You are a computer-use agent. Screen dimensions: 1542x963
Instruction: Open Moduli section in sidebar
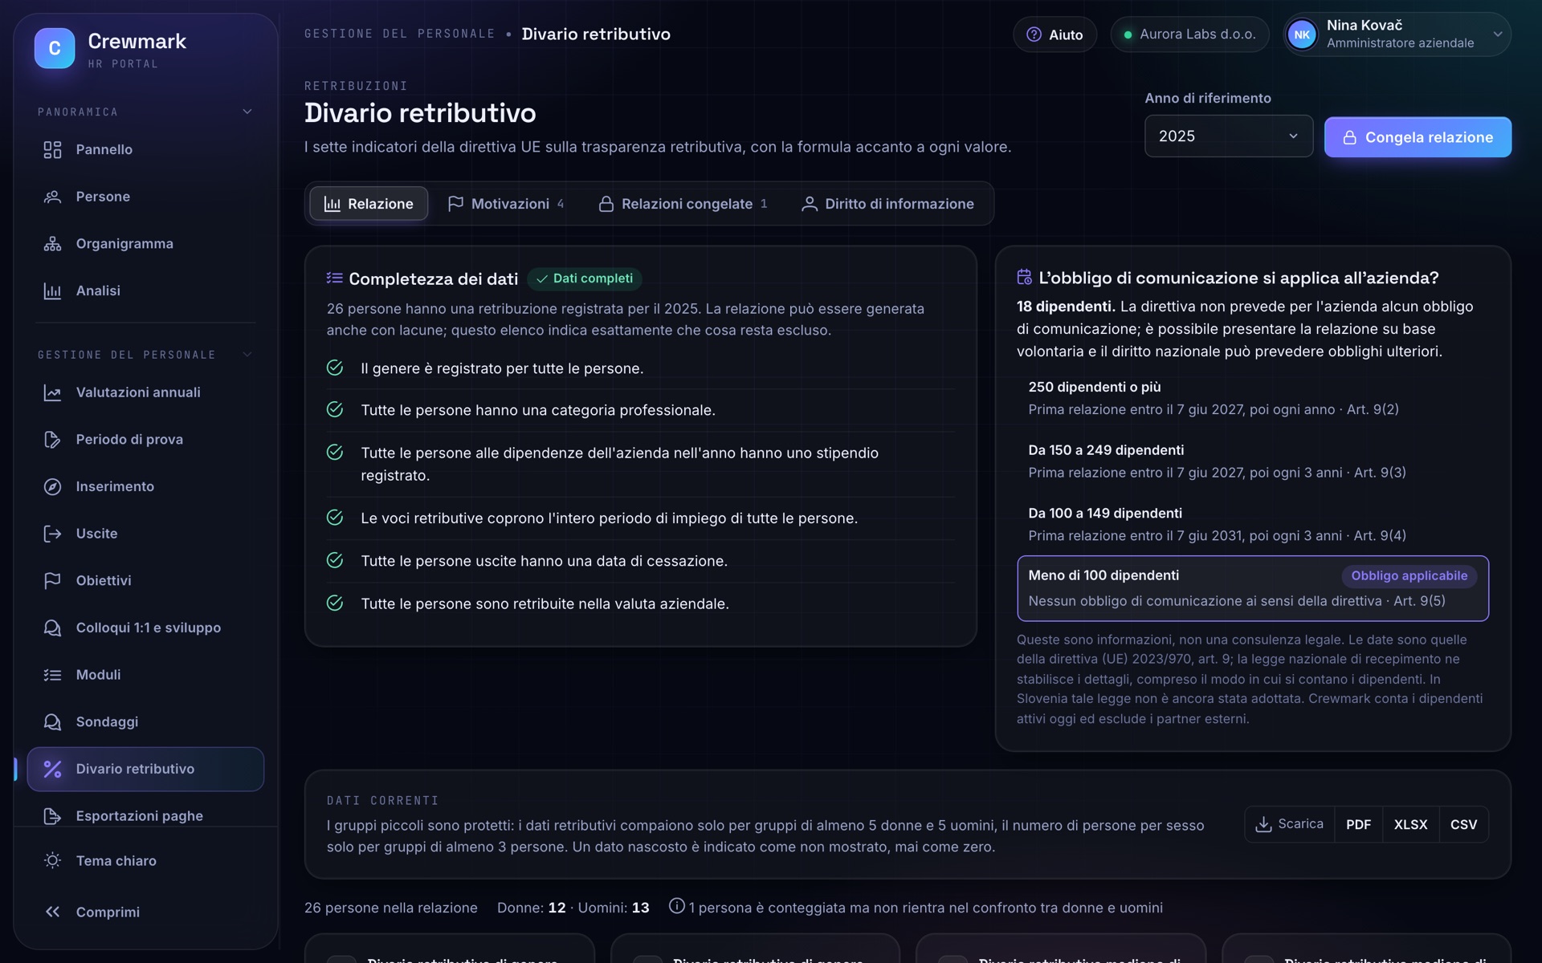145,675
